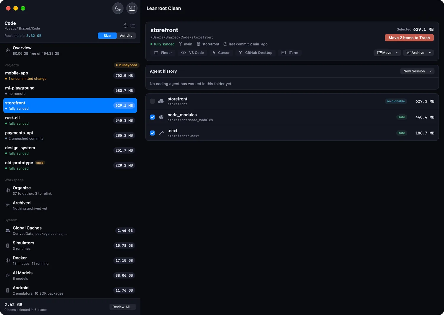Viewport: 444px width, 315px height.
Task: Check the storefront re-clonable checkbox
Action: tap(152, 101)
